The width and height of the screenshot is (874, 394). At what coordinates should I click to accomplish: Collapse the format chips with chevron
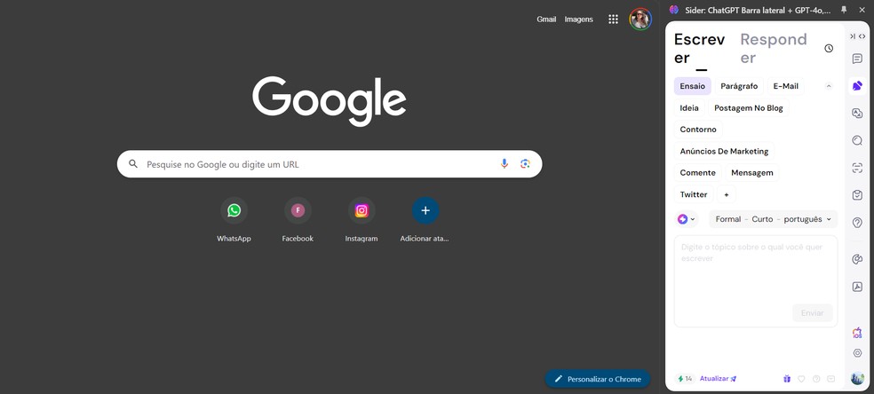click(829, 86)
